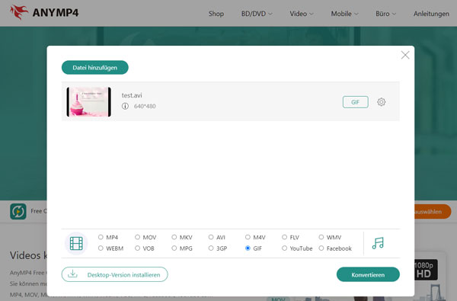
Task: Expand the Büro navigation menu
Action: pyautogui.click(x=386, y=14)
